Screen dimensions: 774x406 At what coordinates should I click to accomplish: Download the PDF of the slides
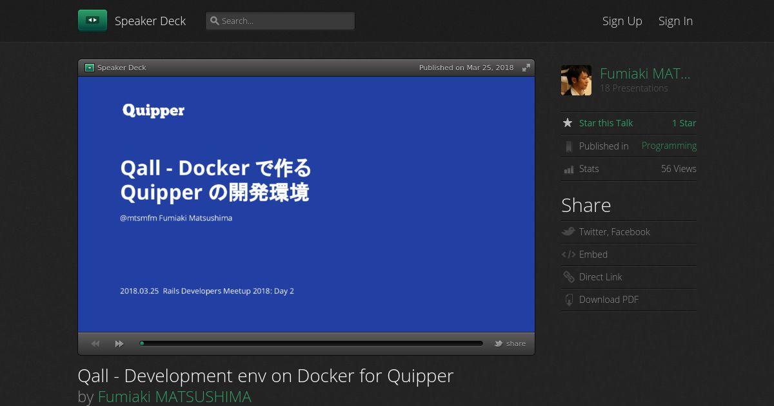pyautogui.click(x=609, y=300)
